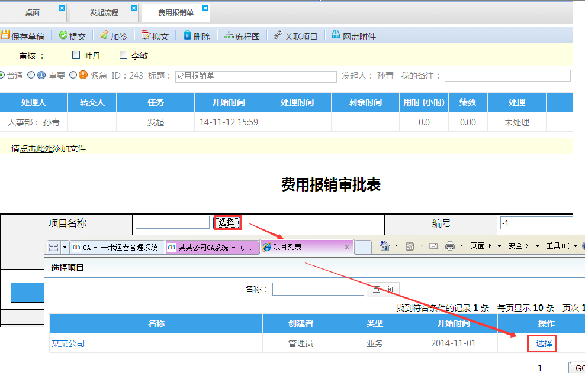This screenshot has height=373, width=585.
Task: Switch to OA - 一米运营管理系统 browser tab
Action: 117,248
